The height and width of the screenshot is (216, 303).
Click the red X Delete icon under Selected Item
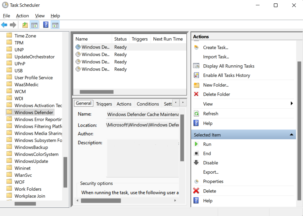196,191
